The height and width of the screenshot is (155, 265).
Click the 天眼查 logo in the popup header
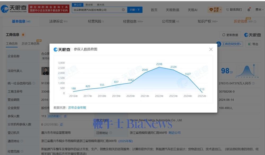tap(62, 49)
